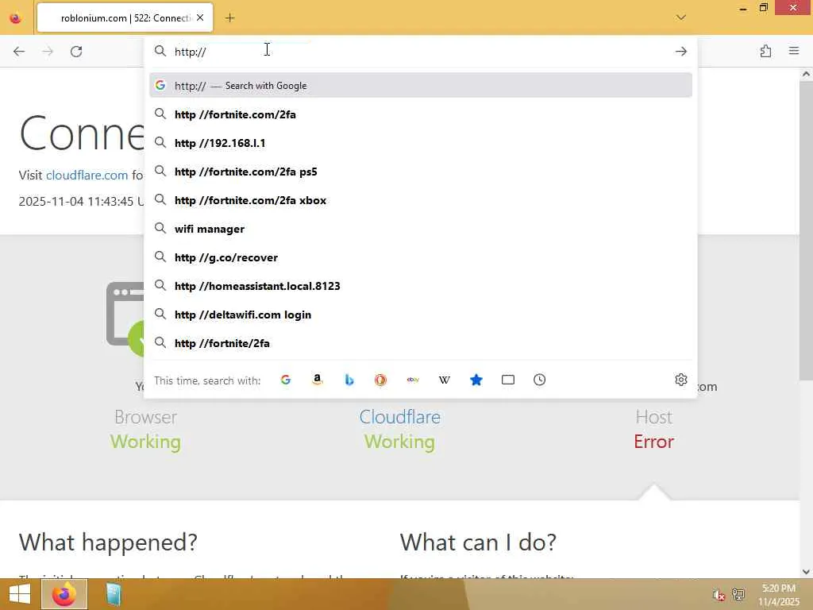Open the Windows Start button

coord(20,594)
